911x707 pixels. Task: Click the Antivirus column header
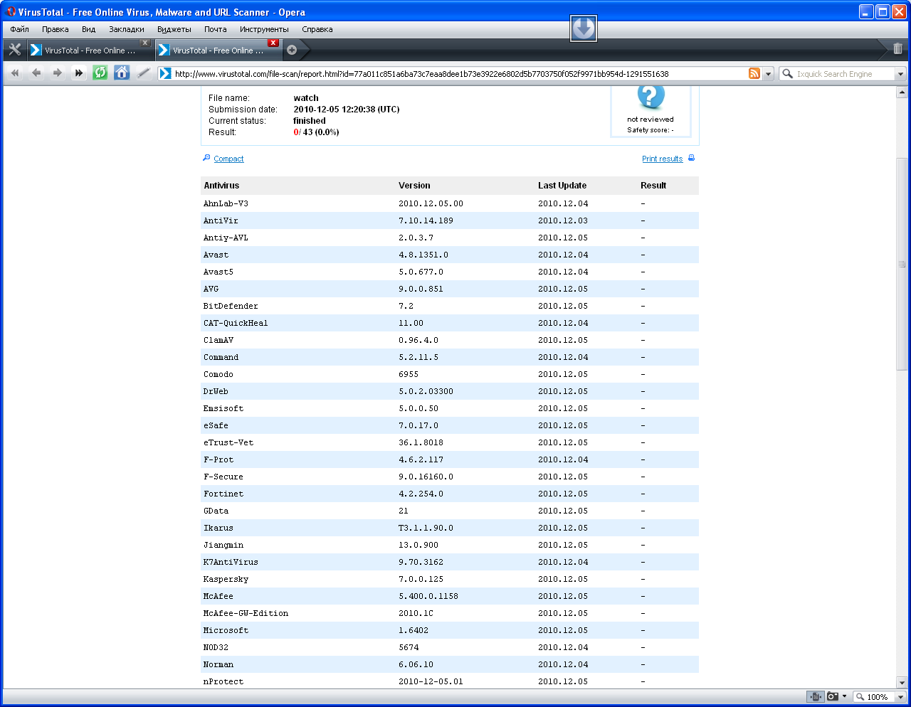[x=221, y=186]
